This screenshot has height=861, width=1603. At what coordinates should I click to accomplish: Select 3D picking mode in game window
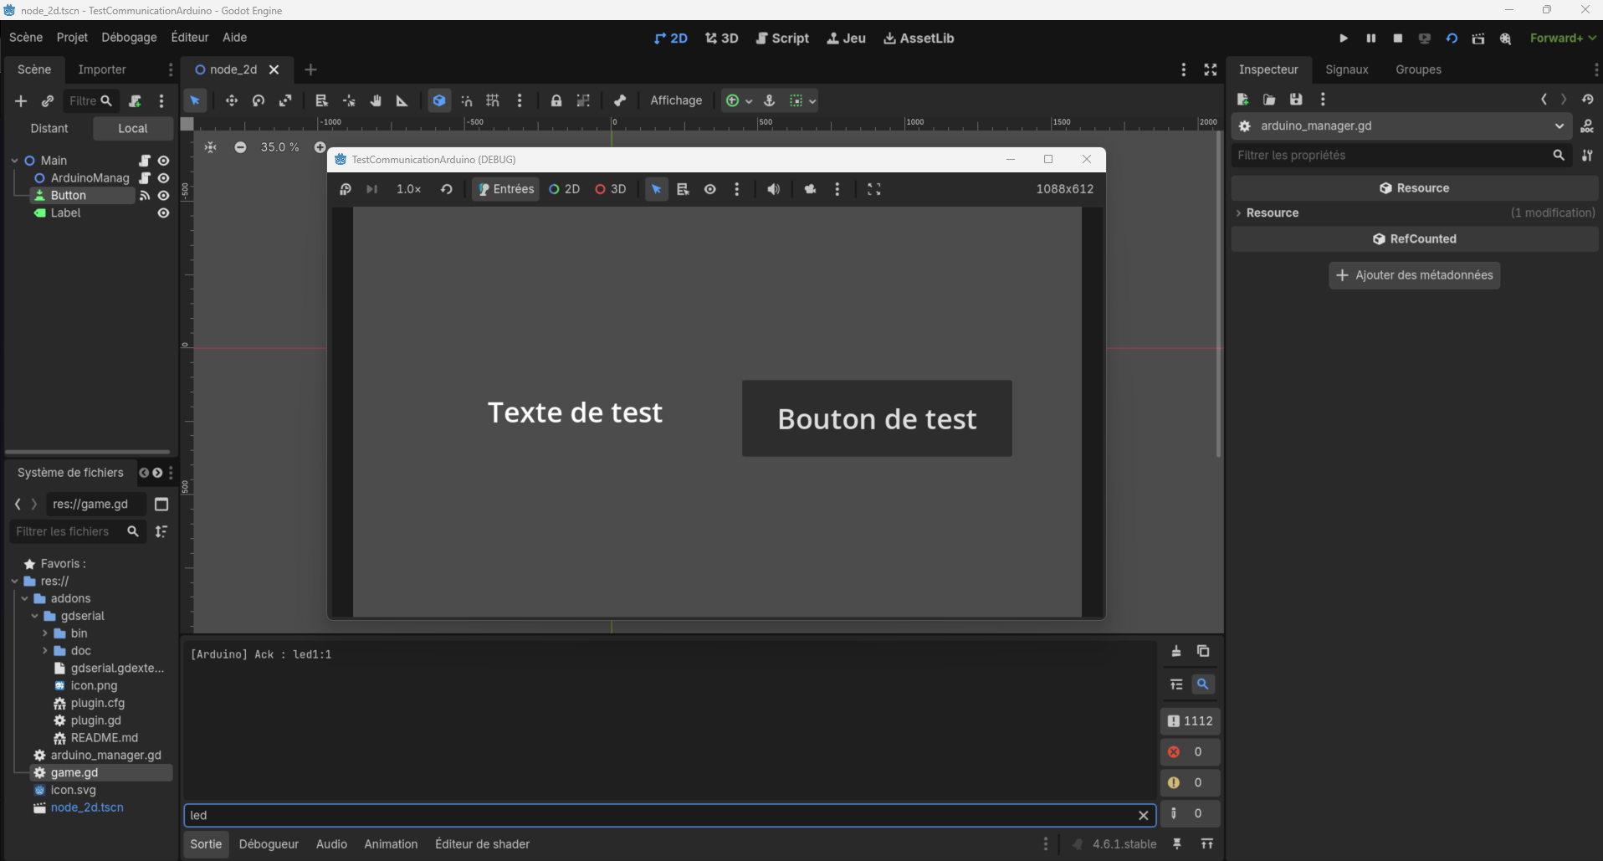611,189
